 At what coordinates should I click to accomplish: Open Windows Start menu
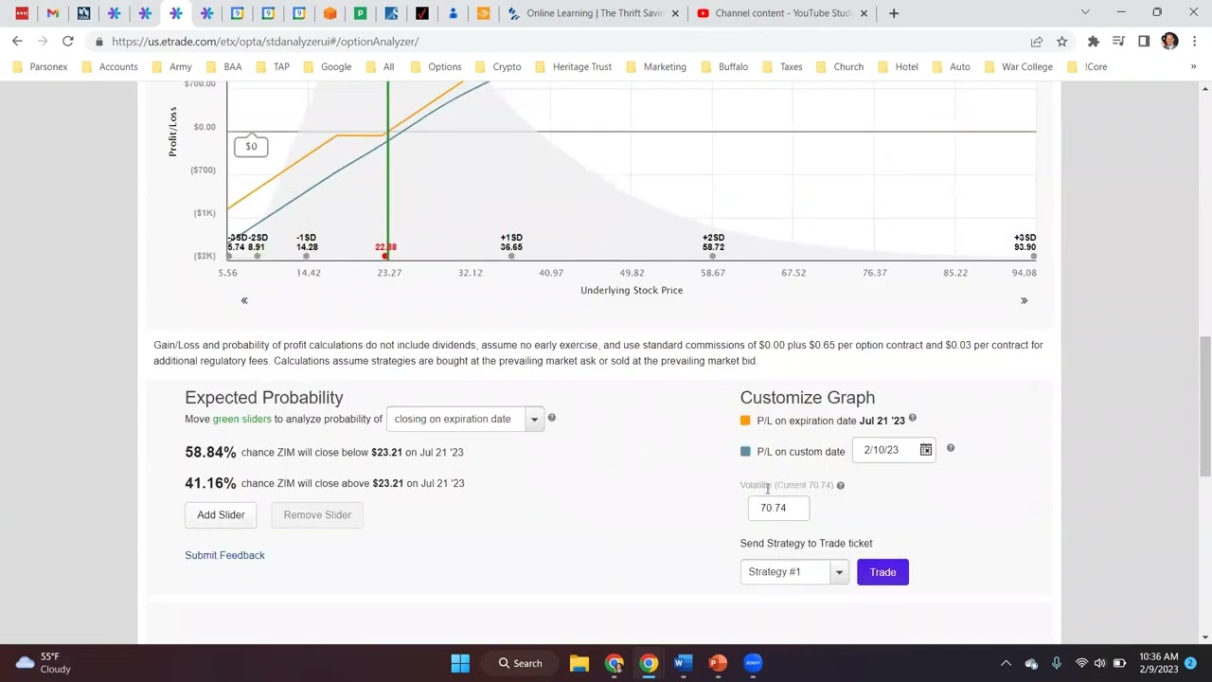click(x=460, y=663)
